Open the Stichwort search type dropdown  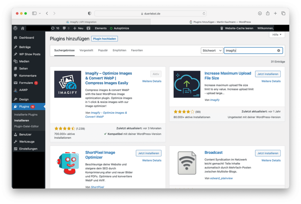coord(212,50)
